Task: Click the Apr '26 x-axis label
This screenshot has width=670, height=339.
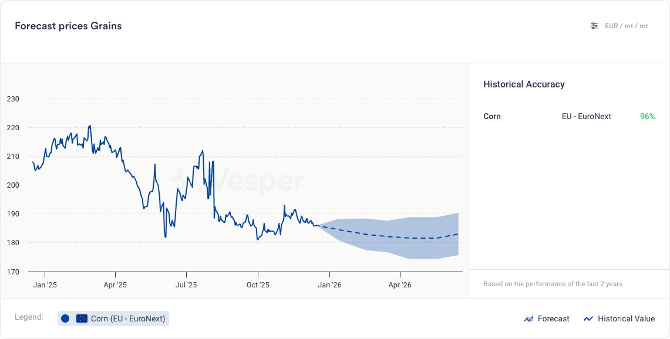Action: pos(400,285)
